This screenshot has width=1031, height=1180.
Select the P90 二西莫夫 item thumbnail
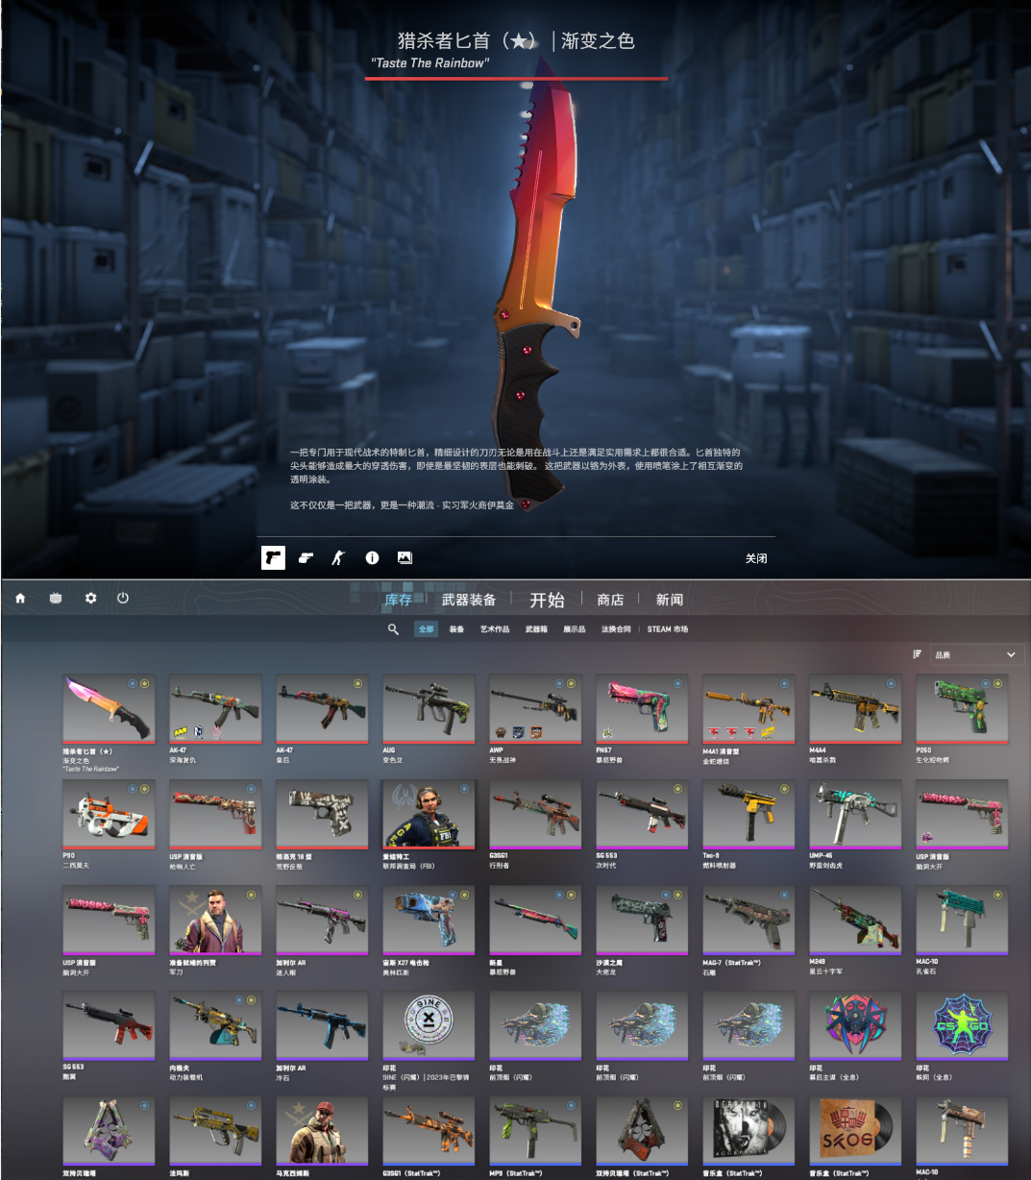pyautogui.click(x=109, y=814)
